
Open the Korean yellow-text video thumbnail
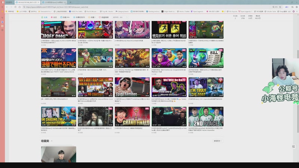(169, 30)
